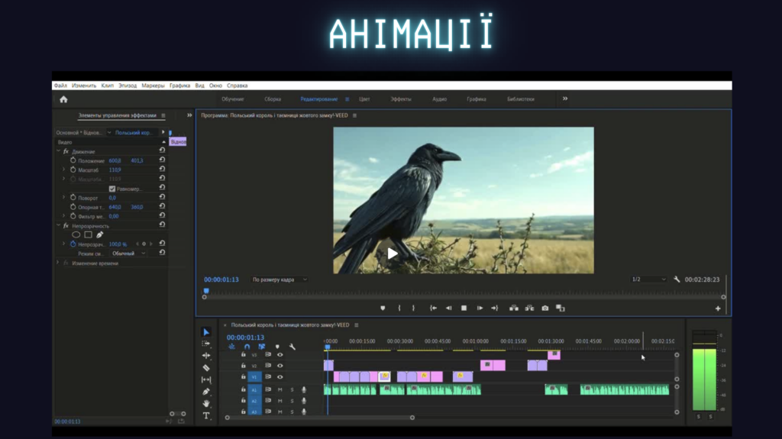Expand the Изменение времени effect

pyautogui.click(x=58, y=263)
